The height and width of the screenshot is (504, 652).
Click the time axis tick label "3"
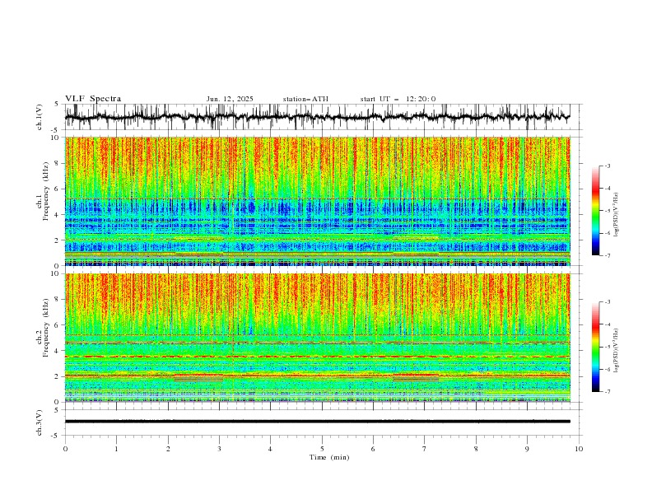coord(219,449)
